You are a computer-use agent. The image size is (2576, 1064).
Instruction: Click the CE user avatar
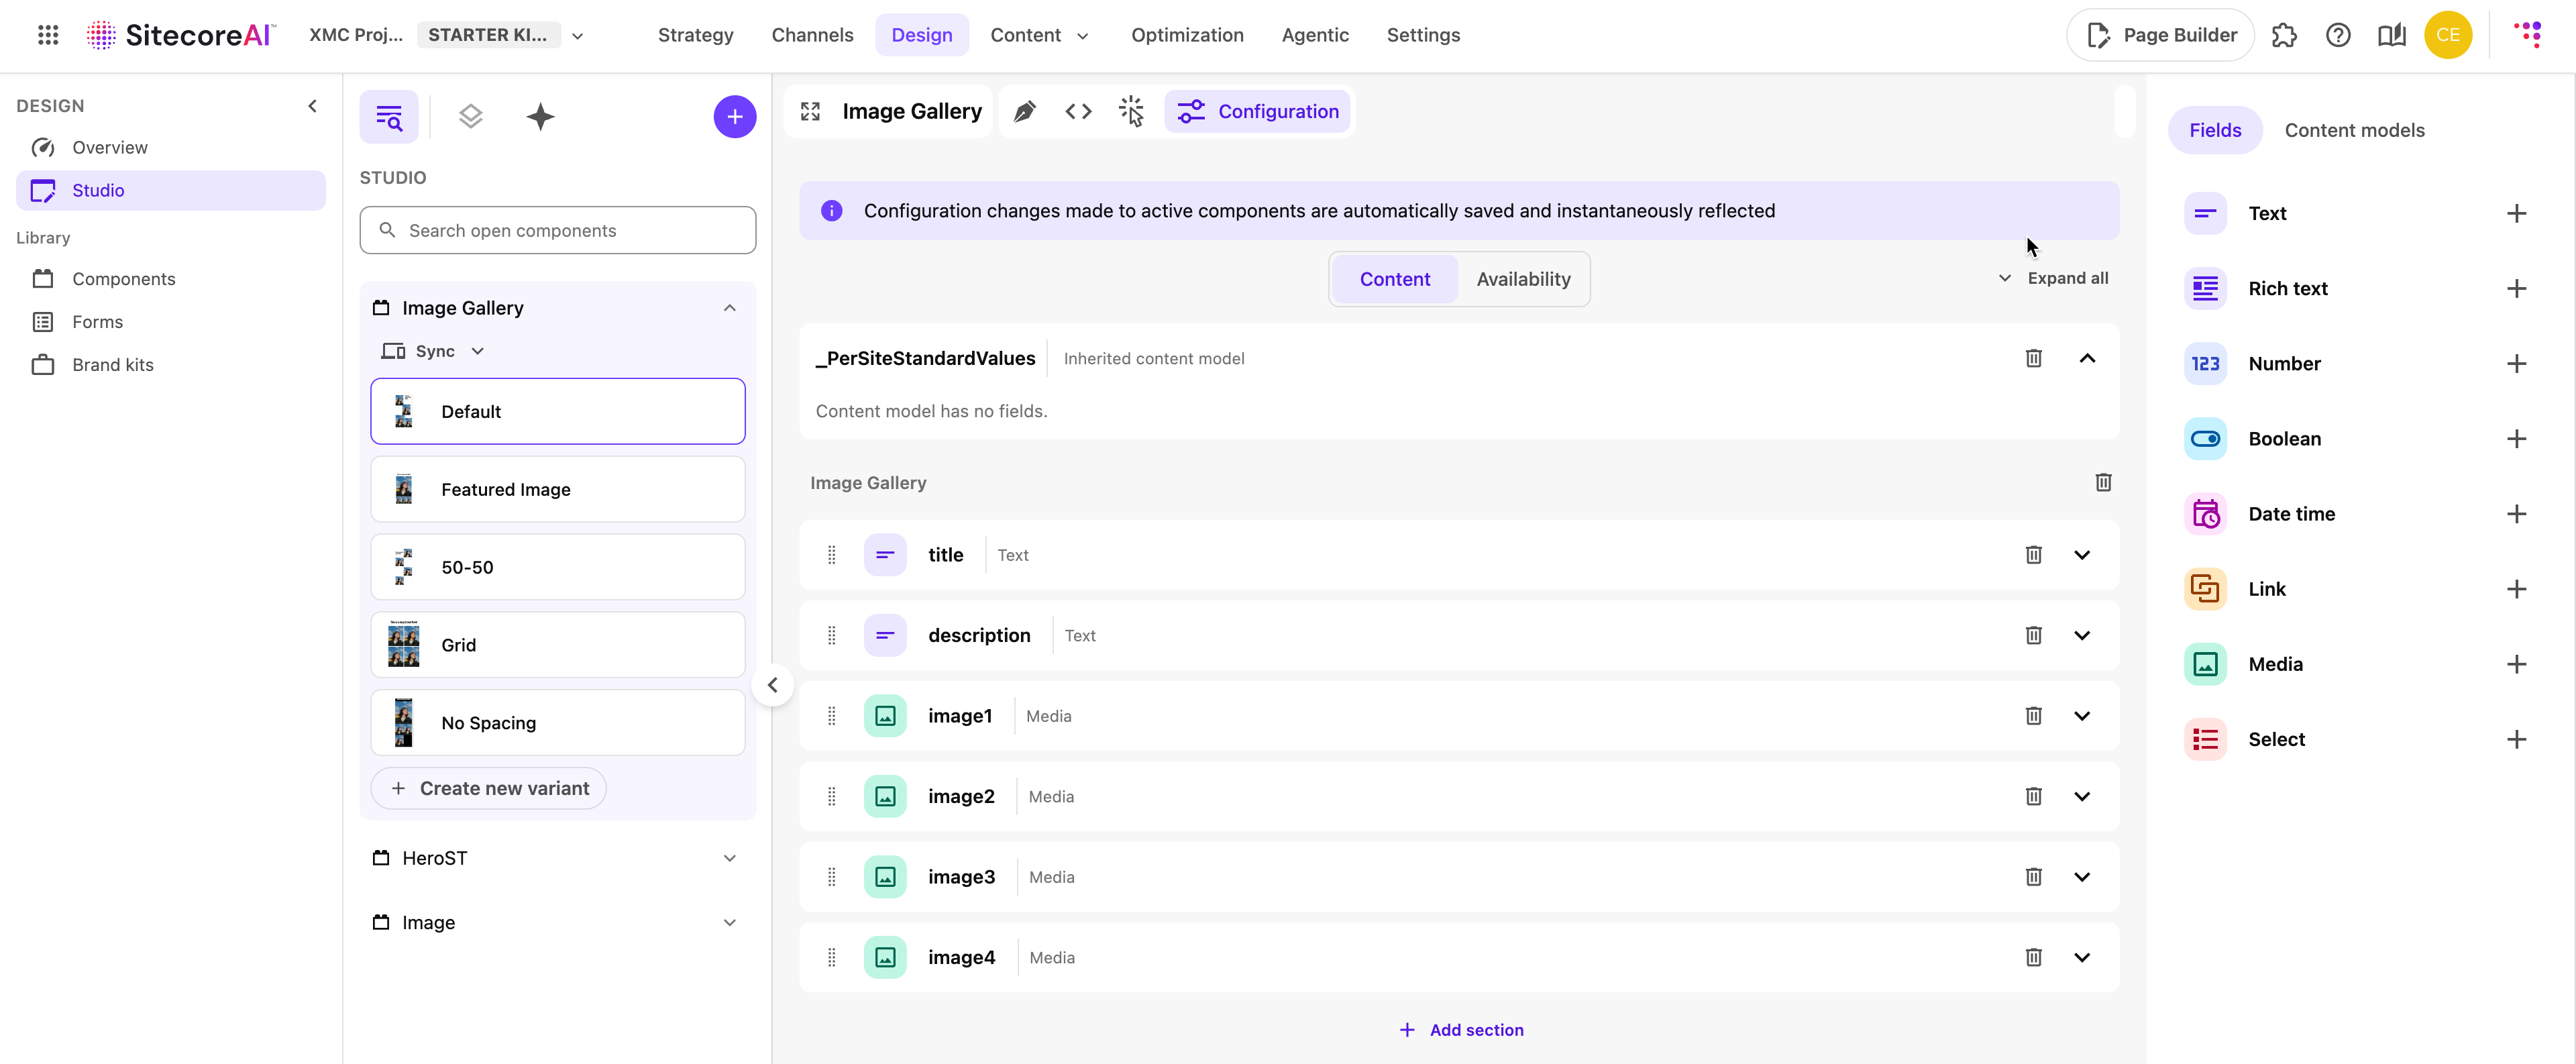click(x=2448, y=35)
